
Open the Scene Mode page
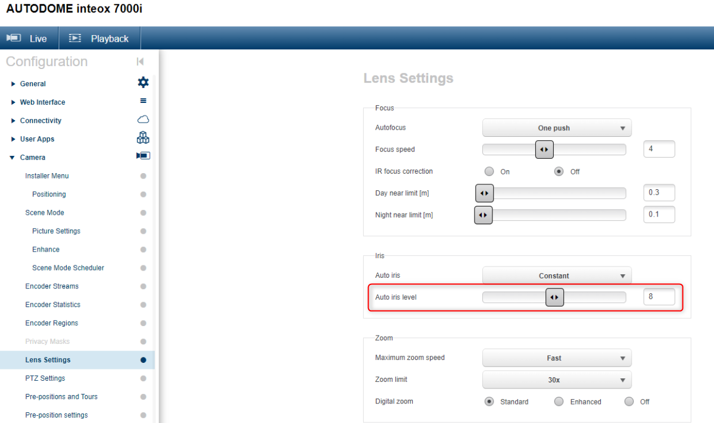(x=45, y=213)
